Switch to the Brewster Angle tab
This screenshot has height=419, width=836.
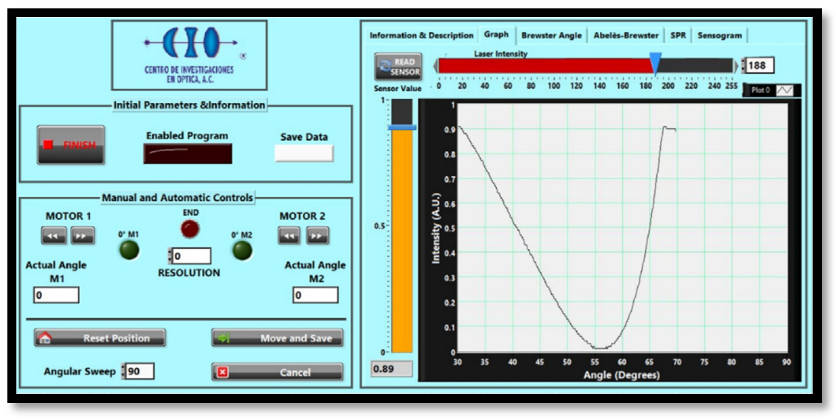point(551,35)
